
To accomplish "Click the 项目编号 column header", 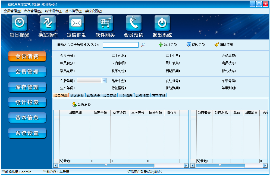I will 204,113.
